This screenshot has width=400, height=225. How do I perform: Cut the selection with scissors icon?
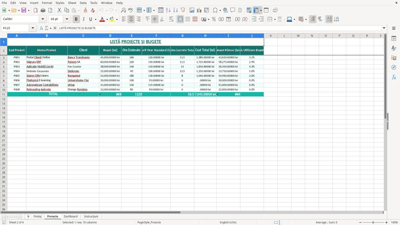[59, 10]
